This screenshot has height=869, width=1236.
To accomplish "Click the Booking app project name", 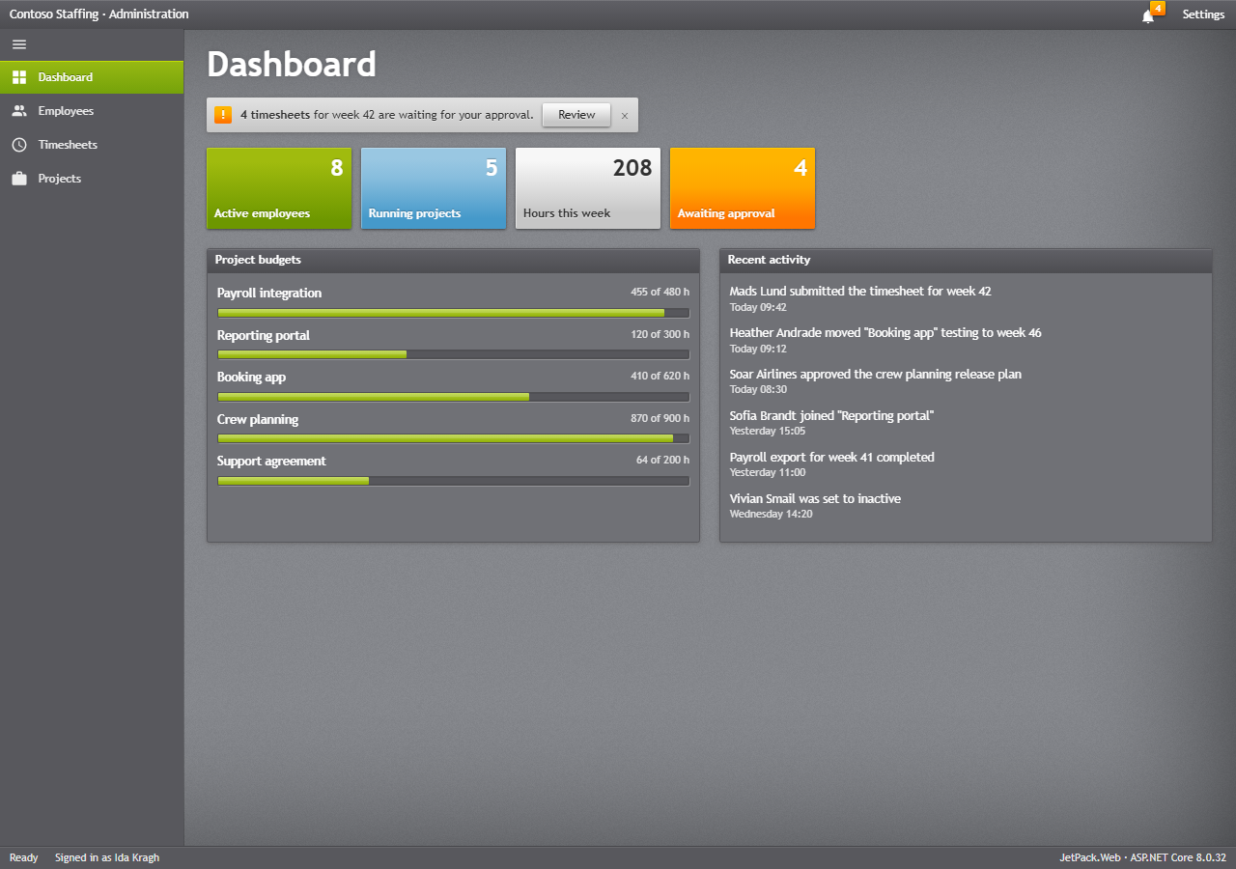I will tap(251, 377).
